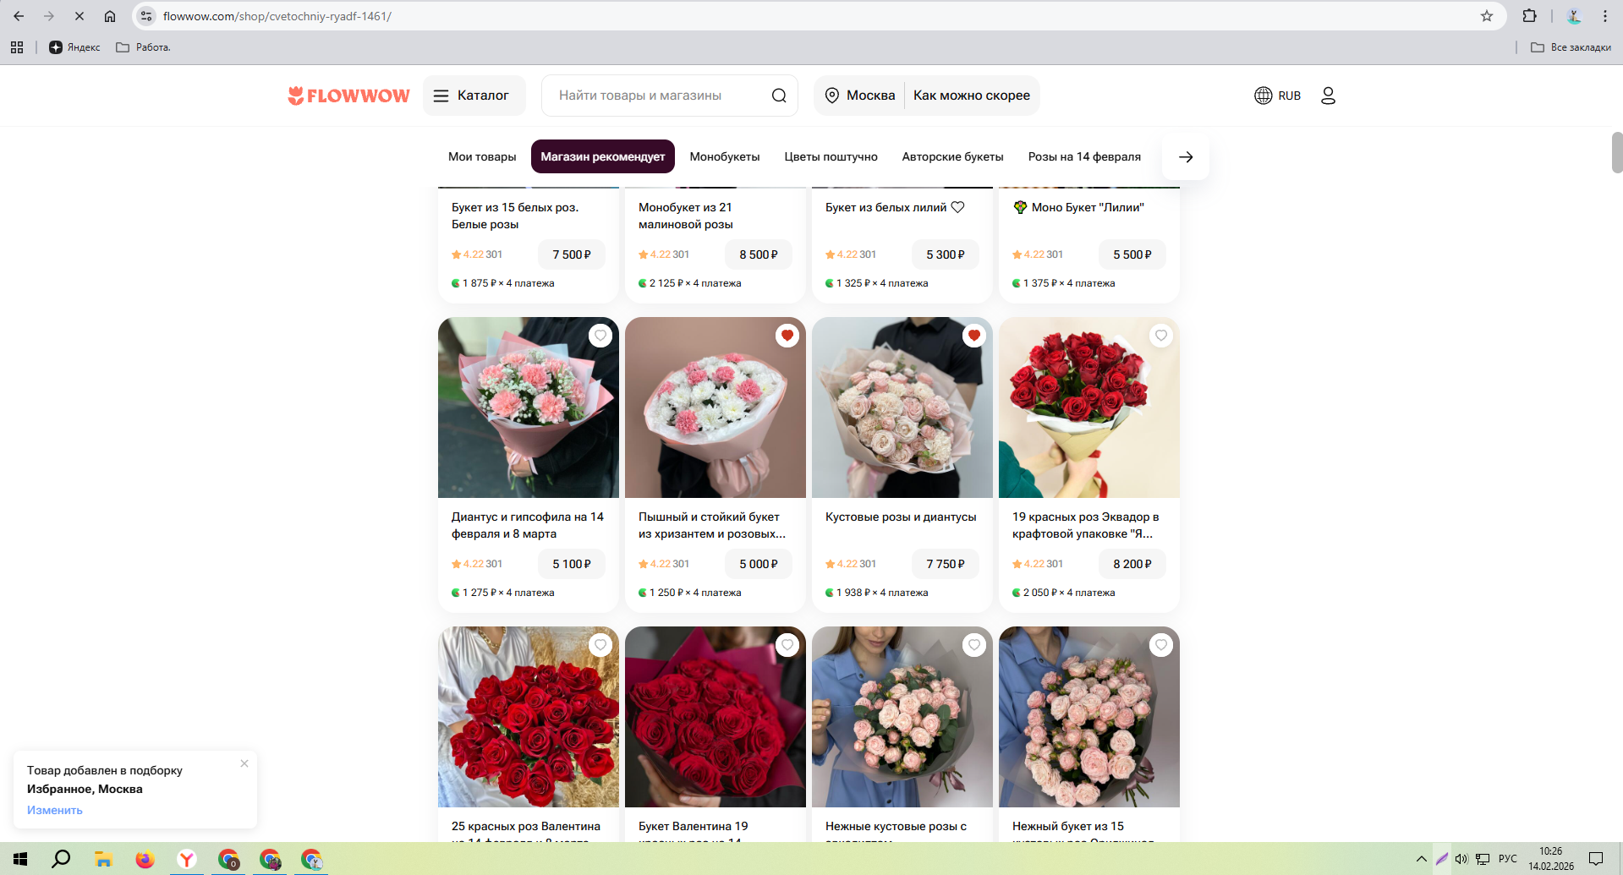Open 'Пышный и стойкий букет' photo
This screenshot has height=875, width=1623.
point(716,407)
